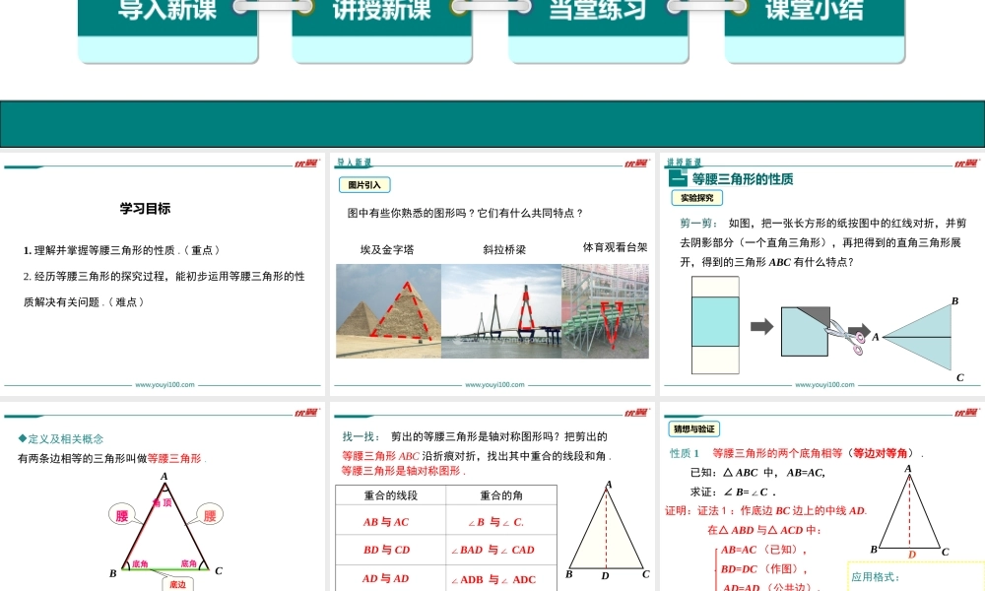Click the 顶角 label on the triangle
The width and height of the screenshot is (985, 591).
[x=163, y=502]
